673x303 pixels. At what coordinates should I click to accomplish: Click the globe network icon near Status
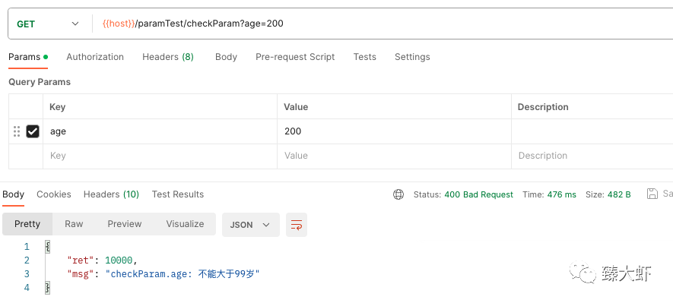click(x=398, y=194)
